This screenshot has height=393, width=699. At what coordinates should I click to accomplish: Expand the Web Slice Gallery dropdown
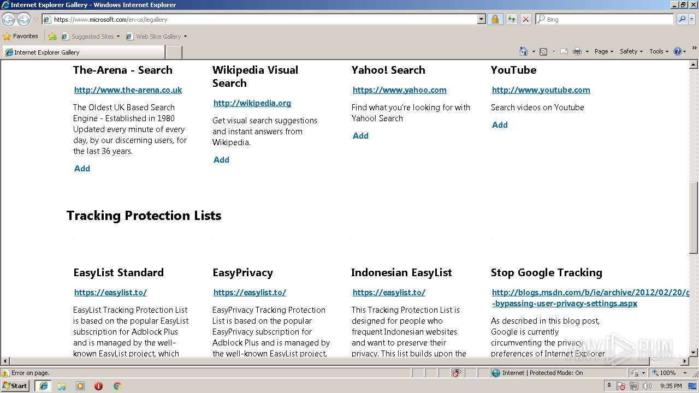pyautogui.click(x=185, y=37)
